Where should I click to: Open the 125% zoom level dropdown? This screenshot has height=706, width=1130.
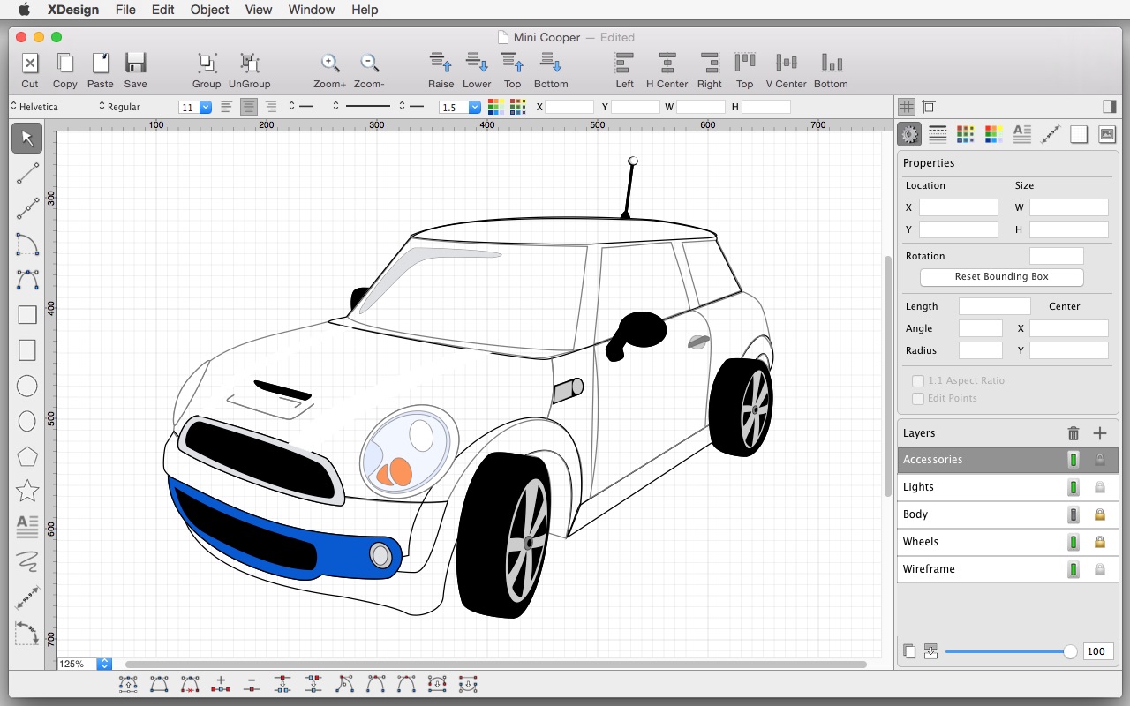click(104, 664)
